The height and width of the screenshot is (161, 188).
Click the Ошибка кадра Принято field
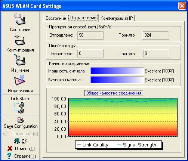point(156,53)
